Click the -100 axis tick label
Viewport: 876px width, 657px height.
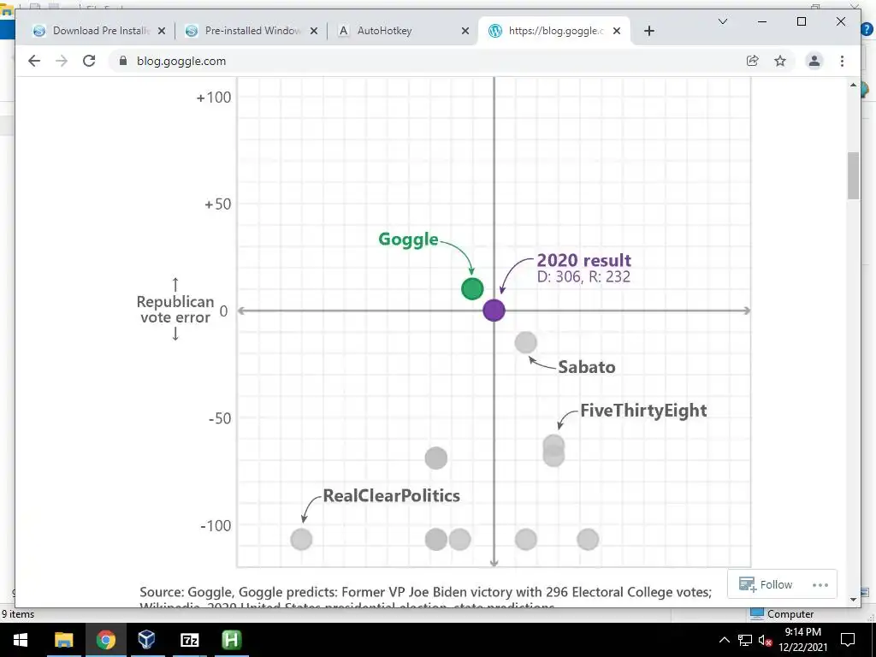click(215, 525)
